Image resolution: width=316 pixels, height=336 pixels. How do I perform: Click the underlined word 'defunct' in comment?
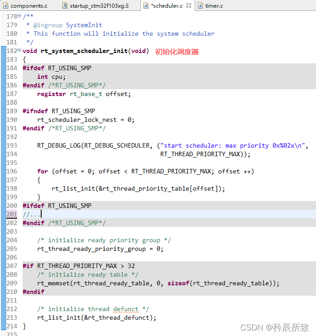click(x=126, y=309)
